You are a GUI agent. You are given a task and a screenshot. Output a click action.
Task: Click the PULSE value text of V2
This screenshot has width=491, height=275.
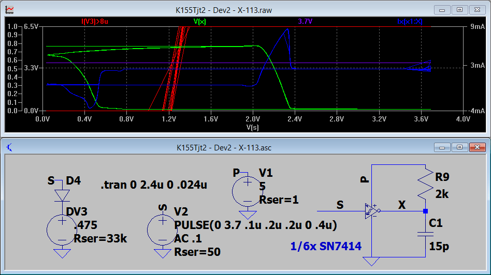(256, 225)
